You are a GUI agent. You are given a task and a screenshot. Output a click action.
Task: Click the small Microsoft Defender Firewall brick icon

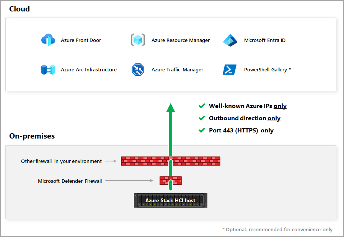click(x=170, y=181)
